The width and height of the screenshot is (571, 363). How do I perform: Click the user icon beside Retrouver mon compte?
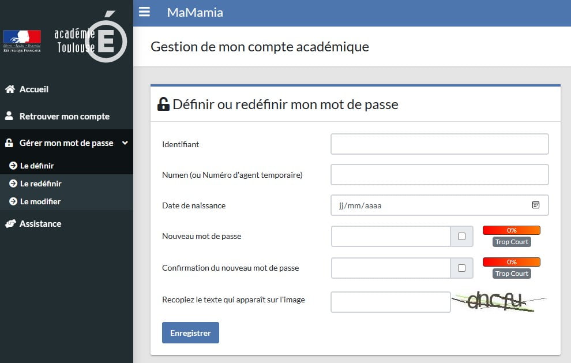pos(9,116)
